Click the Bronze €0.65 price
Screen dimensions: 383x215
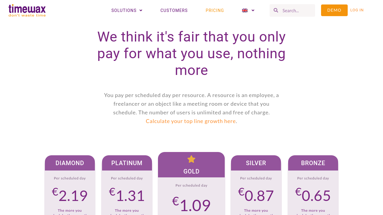click(x=313, y=196)
